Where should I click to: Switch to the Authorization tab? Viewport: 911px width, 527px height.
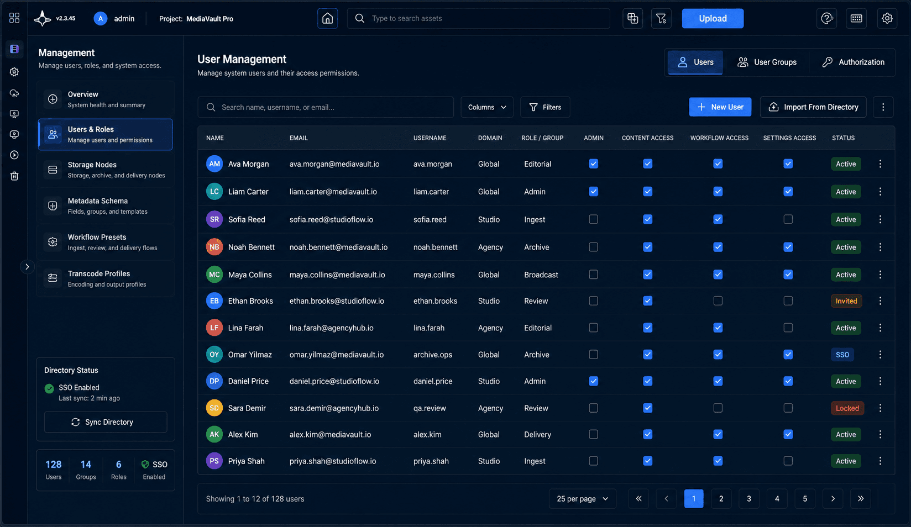[853, 62]
